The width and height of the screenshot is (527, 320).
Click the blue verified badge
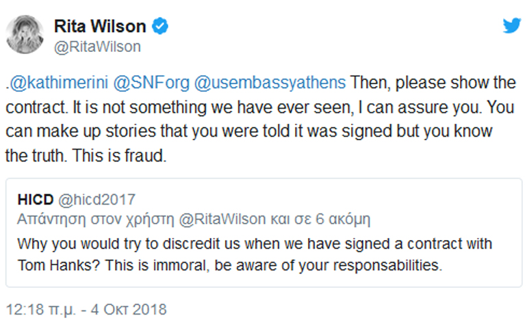click(x=161, y=27)
